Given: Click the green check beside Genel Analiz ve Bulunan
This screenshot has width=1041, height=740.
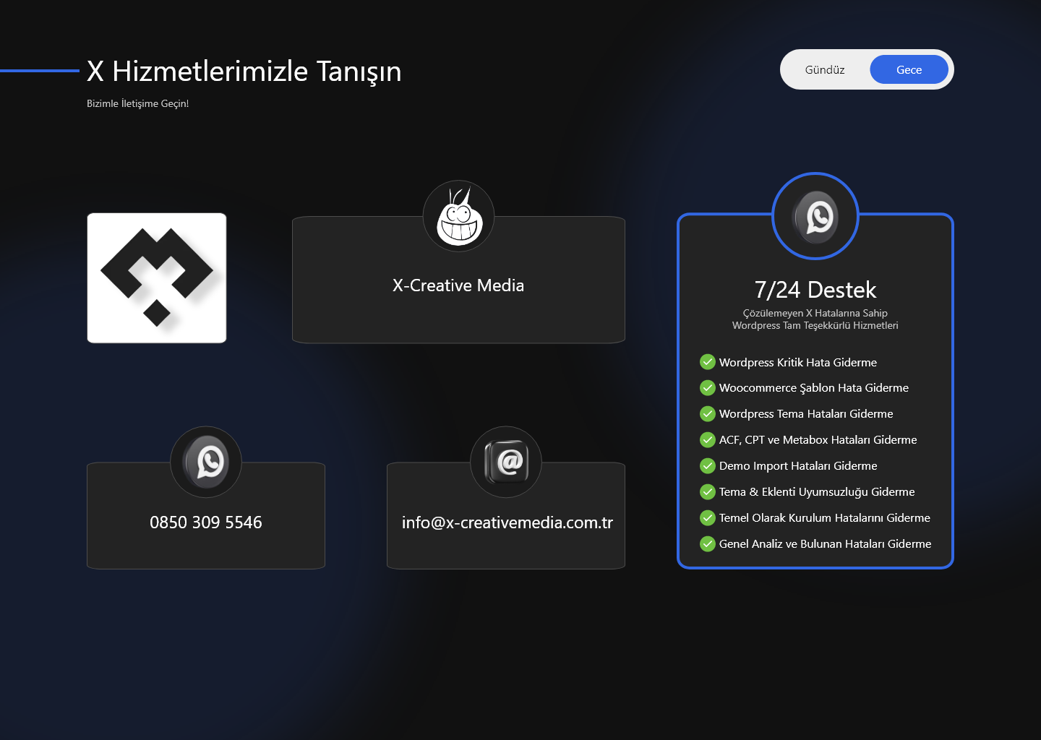Looking at the screenshot, I should pos(708,544).
